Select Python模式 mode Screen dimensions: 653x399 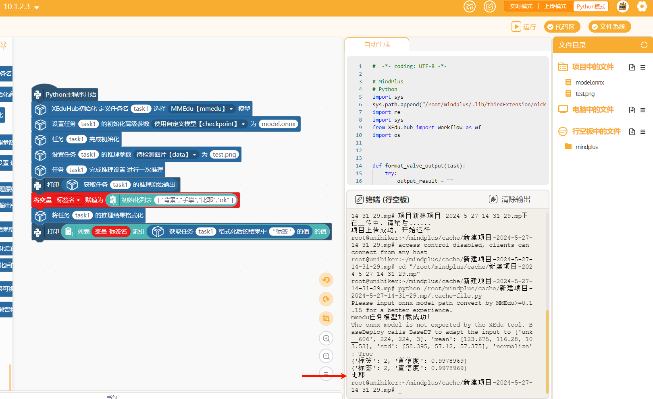coord(591,6)
